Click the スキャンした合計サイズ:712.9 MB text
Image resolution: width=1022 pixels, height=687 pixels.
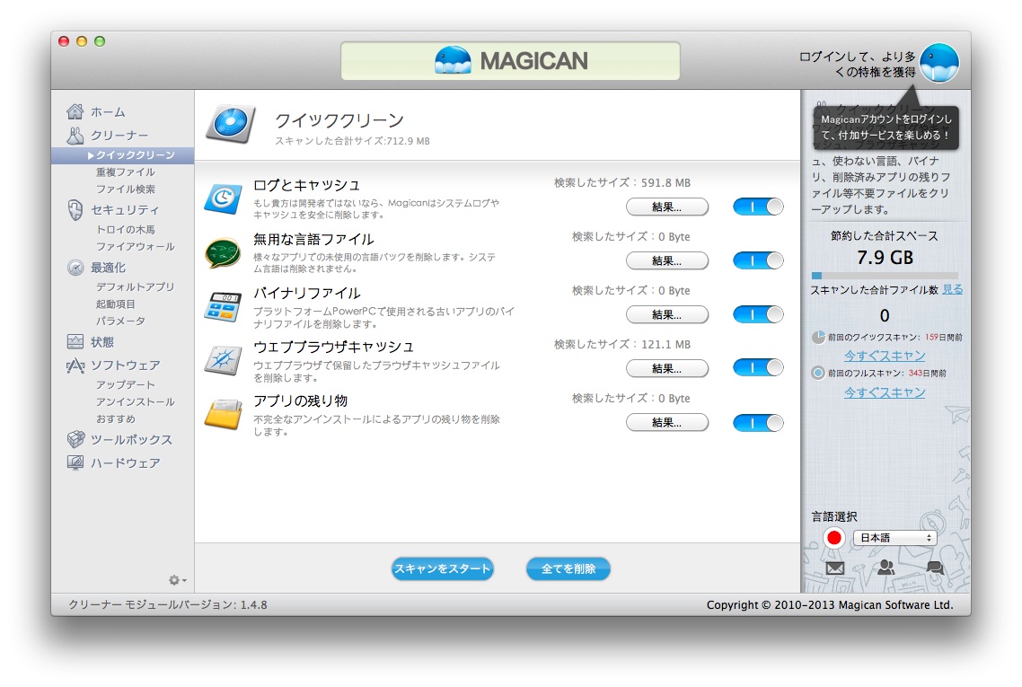click(352, 141)
